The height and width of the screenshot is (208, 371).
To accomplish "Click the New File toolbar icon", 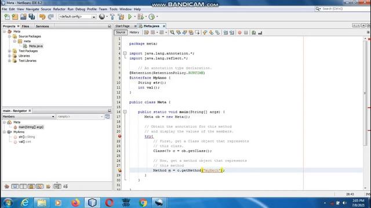I will (7, 17).
